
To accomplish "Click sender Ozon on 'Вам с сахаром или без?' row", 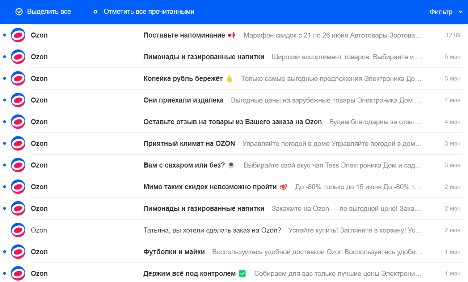I will tap(39, 165).
